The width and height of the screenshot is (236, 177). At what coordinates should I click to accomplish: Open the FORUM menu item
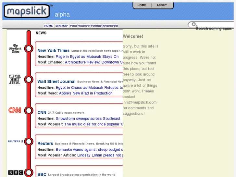click(x=96, y=26)
